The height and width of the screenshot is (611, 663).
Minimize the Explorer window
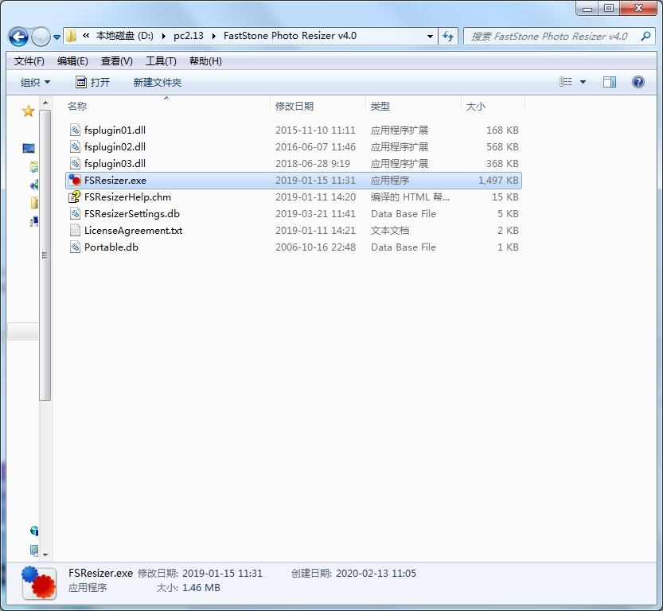[587, 8]
